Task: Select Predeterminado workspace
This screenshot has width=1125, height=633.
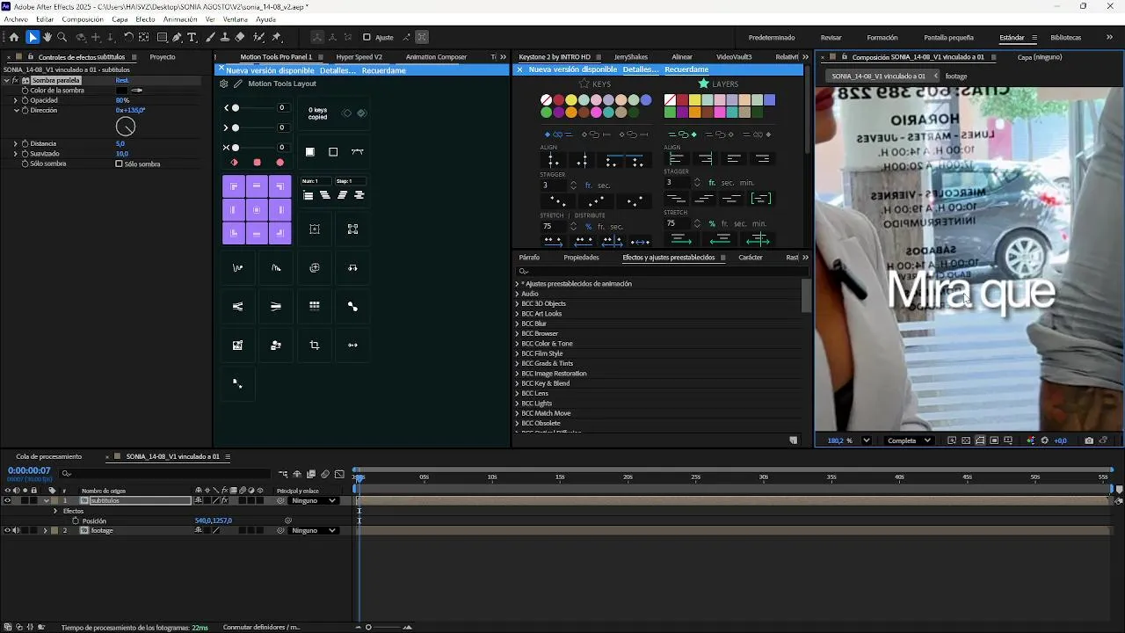Action: click(x=772, y=38)
